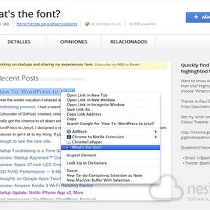This screenshot has width=210, height=210.
Task: Click the plus icon on blue button
Action: (x=196, y=17)
